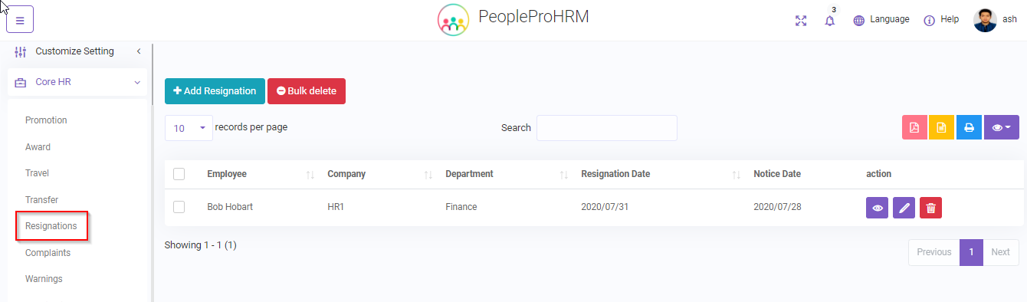Delete Bob Hobart's resignation record
Viewport: 1027px width, 302px height.
(931, 208)
